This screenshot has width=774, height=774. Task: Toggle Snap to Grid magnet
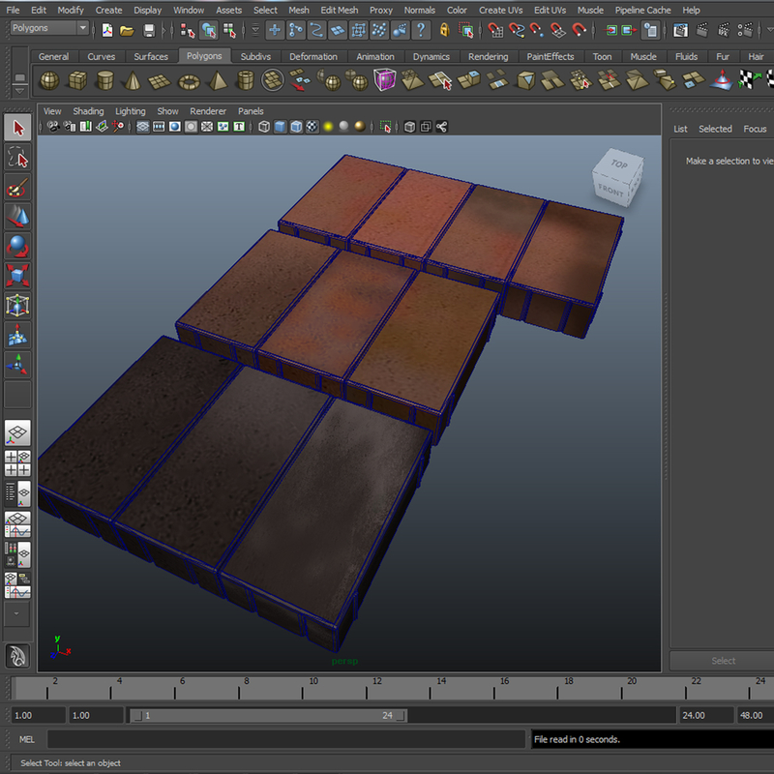click(494, 32)
